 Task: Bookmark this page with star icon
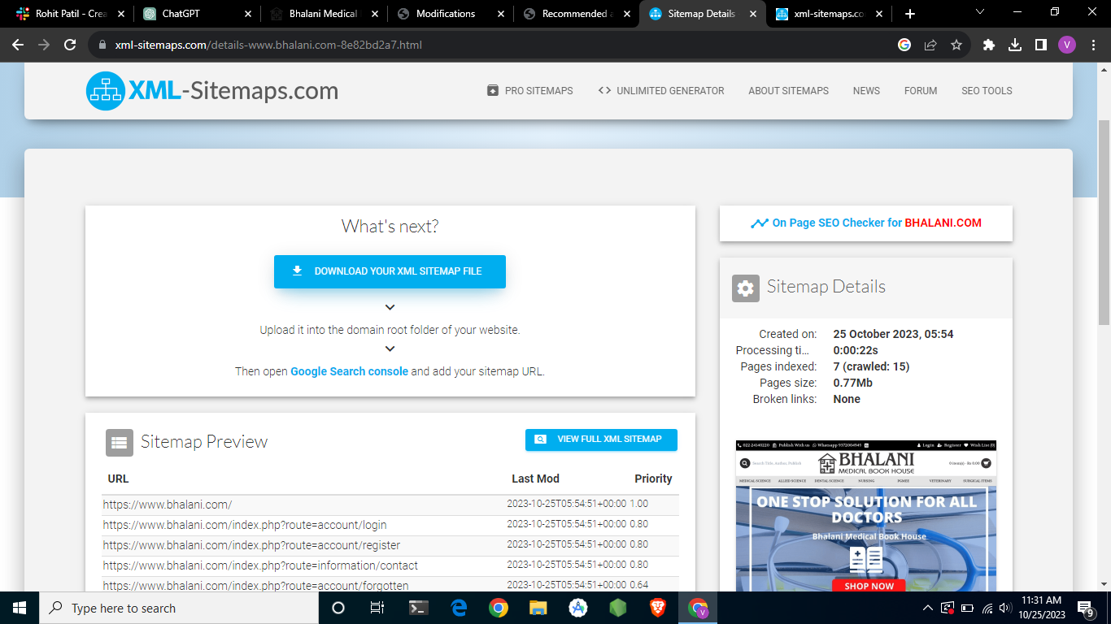956,45
